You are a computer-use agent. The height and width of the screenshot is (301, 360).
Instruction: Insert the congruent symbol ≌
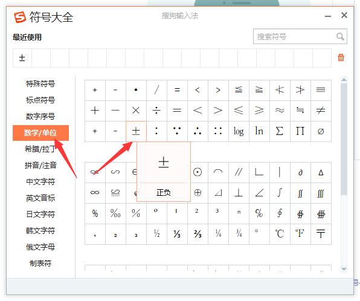tap(115, 193)
